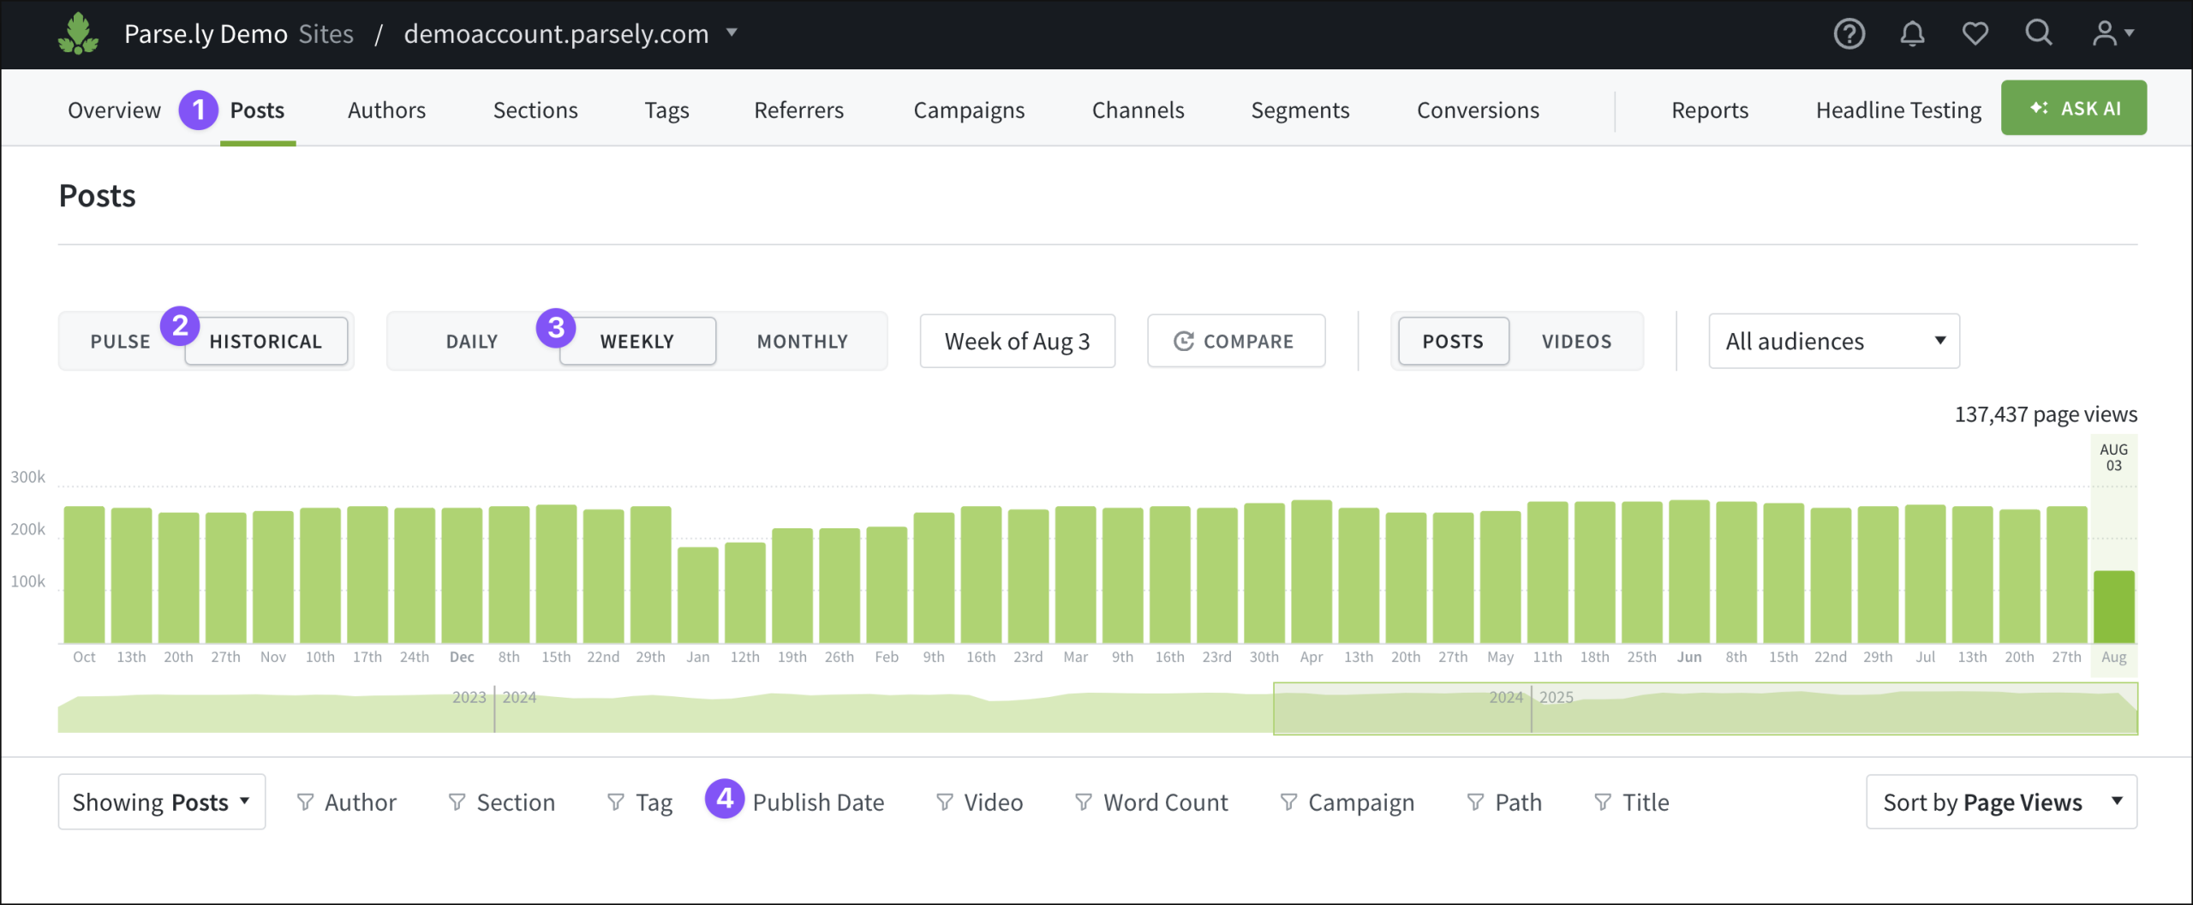Viewport: 2193px width, 905px height.
Task: Select the highlighted Aug 03 bar
Action: click(2115, 608)
